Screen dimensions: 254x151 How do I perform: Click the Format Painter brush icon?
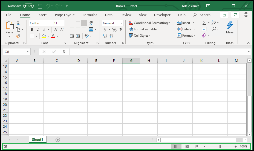pyautogui.click(x=18, y=36)
